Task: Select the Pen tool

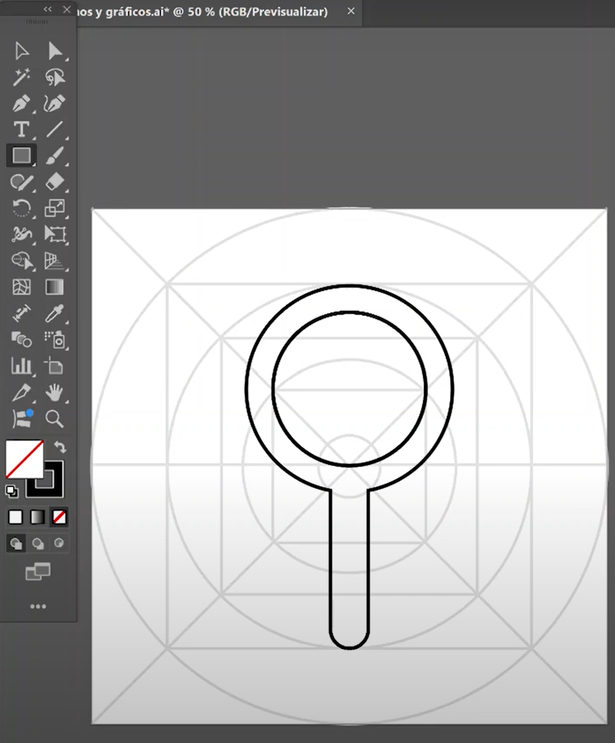Action: pos(21,103)
